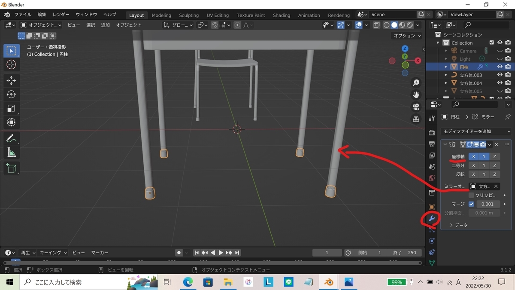The height and width of the screenshot is (290, 515).
Task: Open the View Layer properties tab
Action: tap(432, 155)
